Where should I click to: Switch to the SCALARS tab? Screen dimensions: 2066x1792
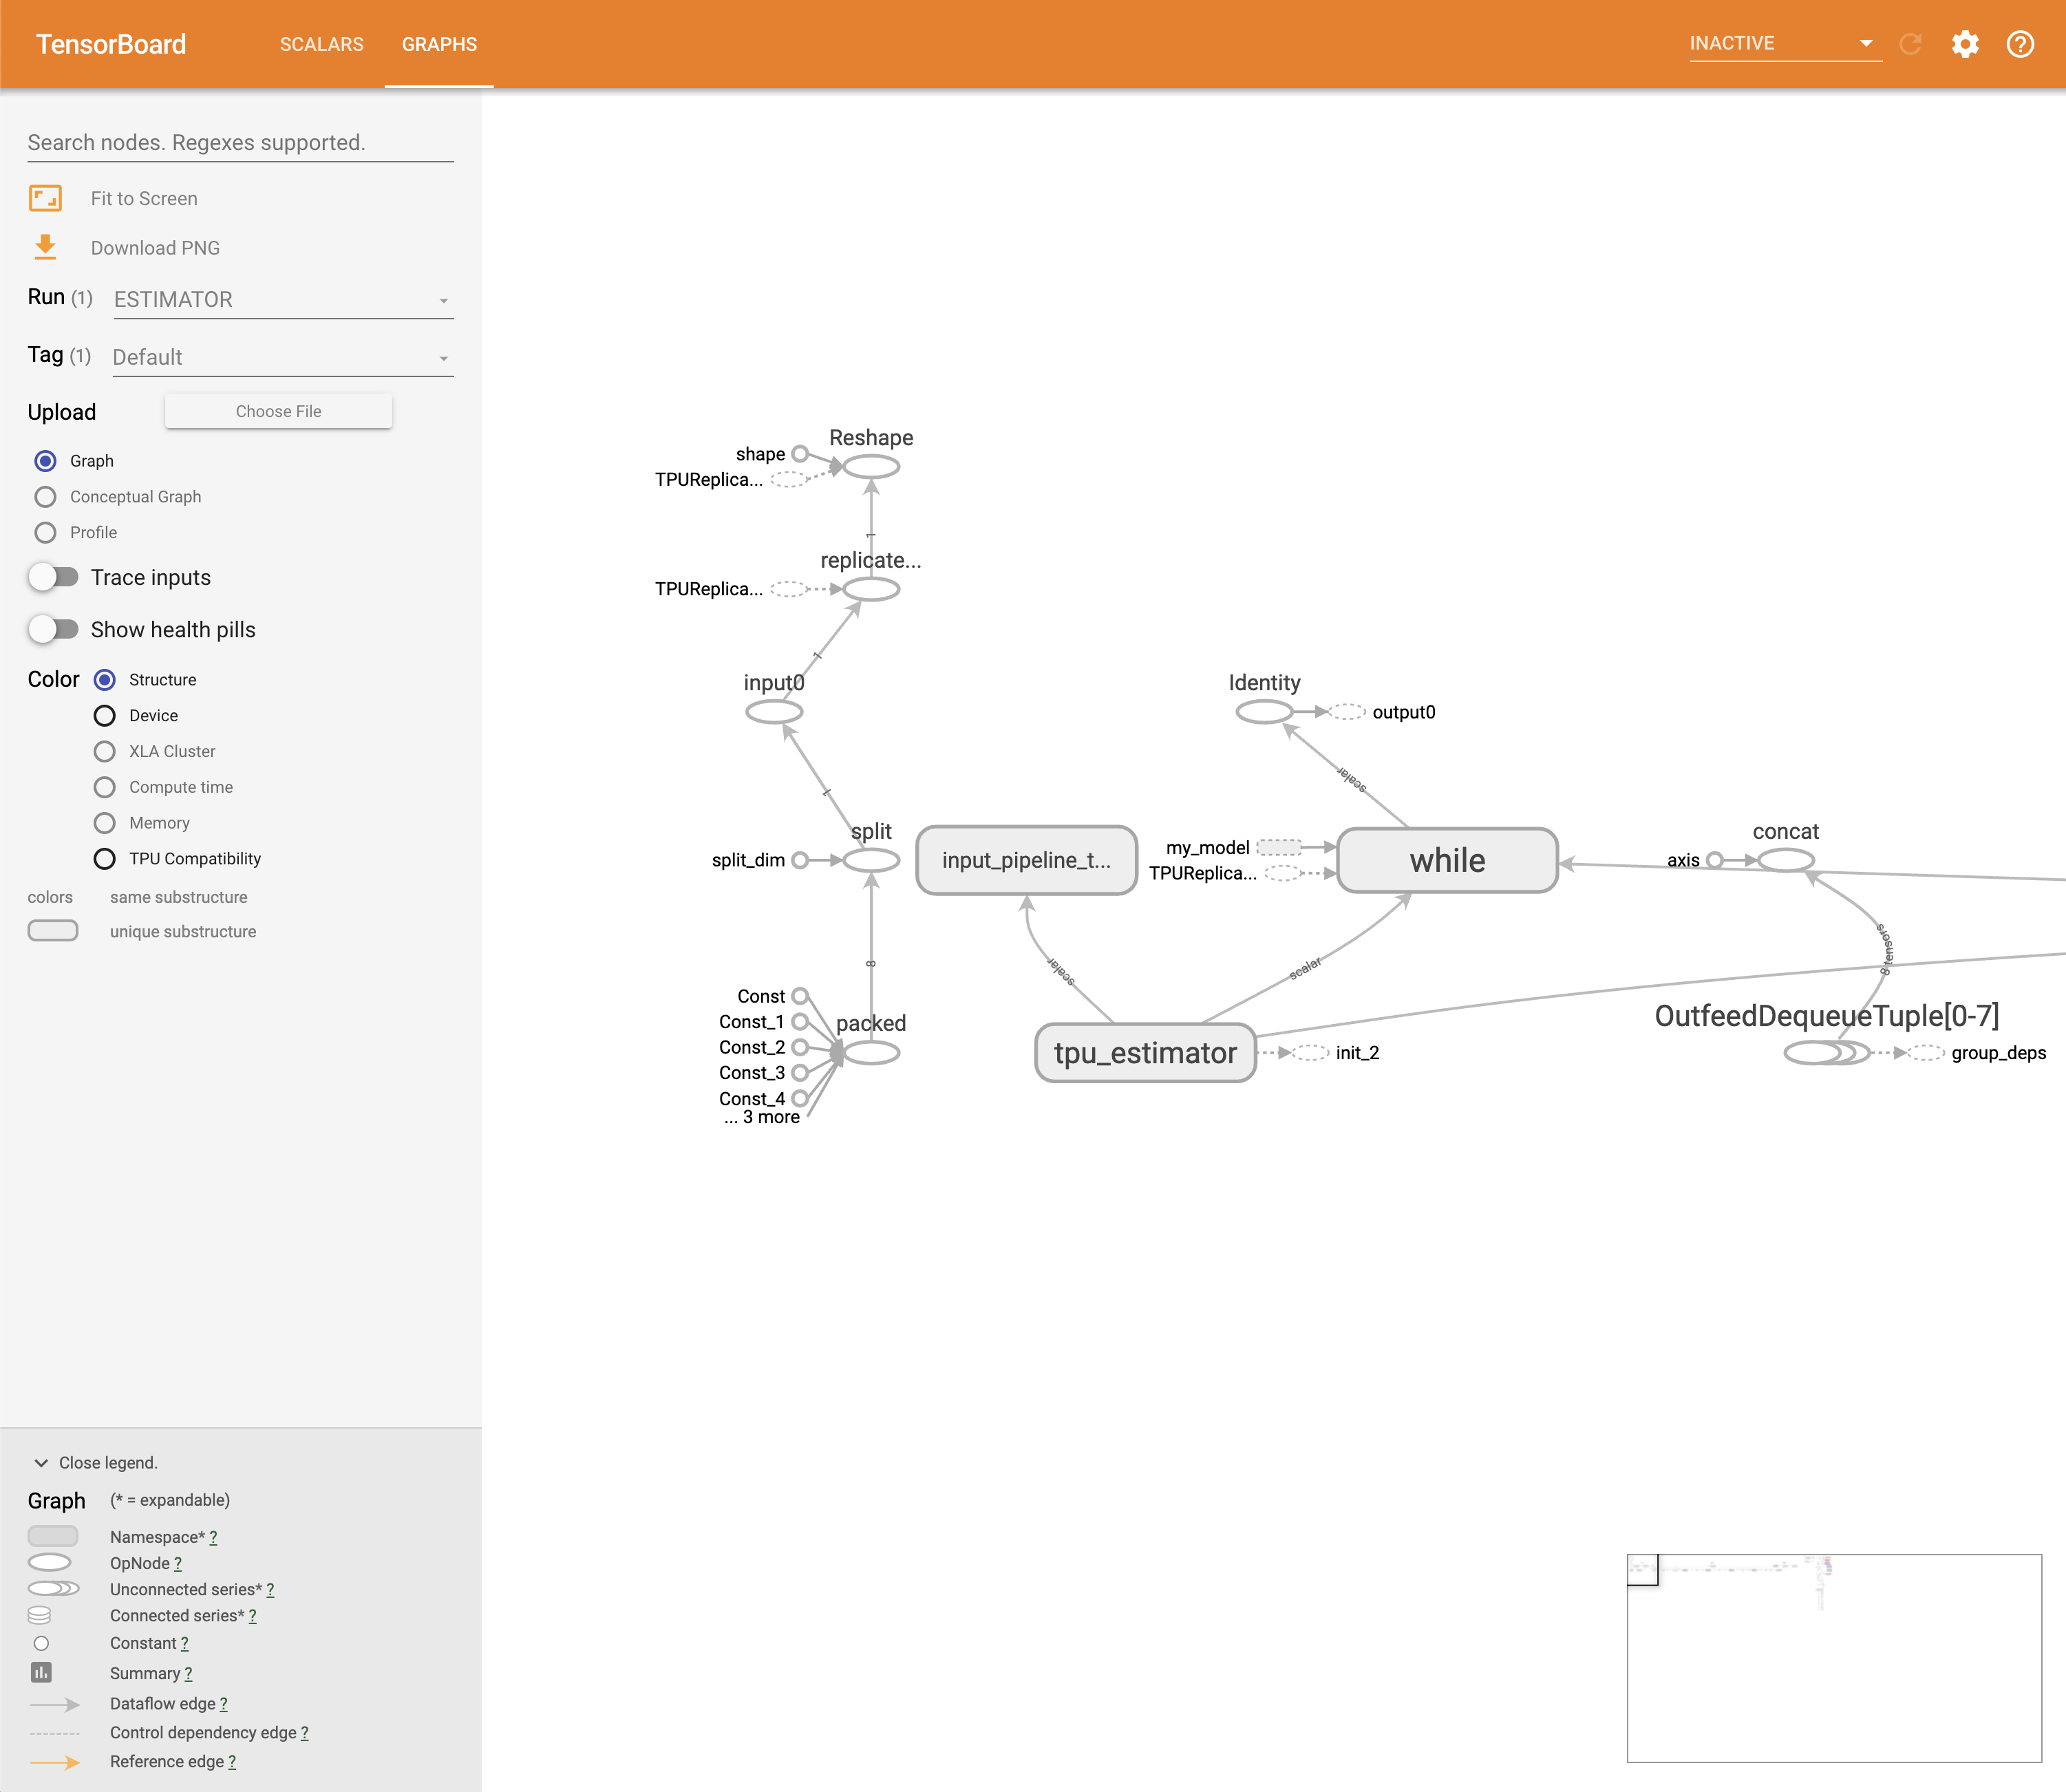coord(321,44)
